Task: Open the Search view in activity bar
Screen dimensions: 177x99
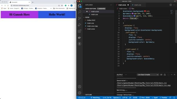Action: click(80, 12)
